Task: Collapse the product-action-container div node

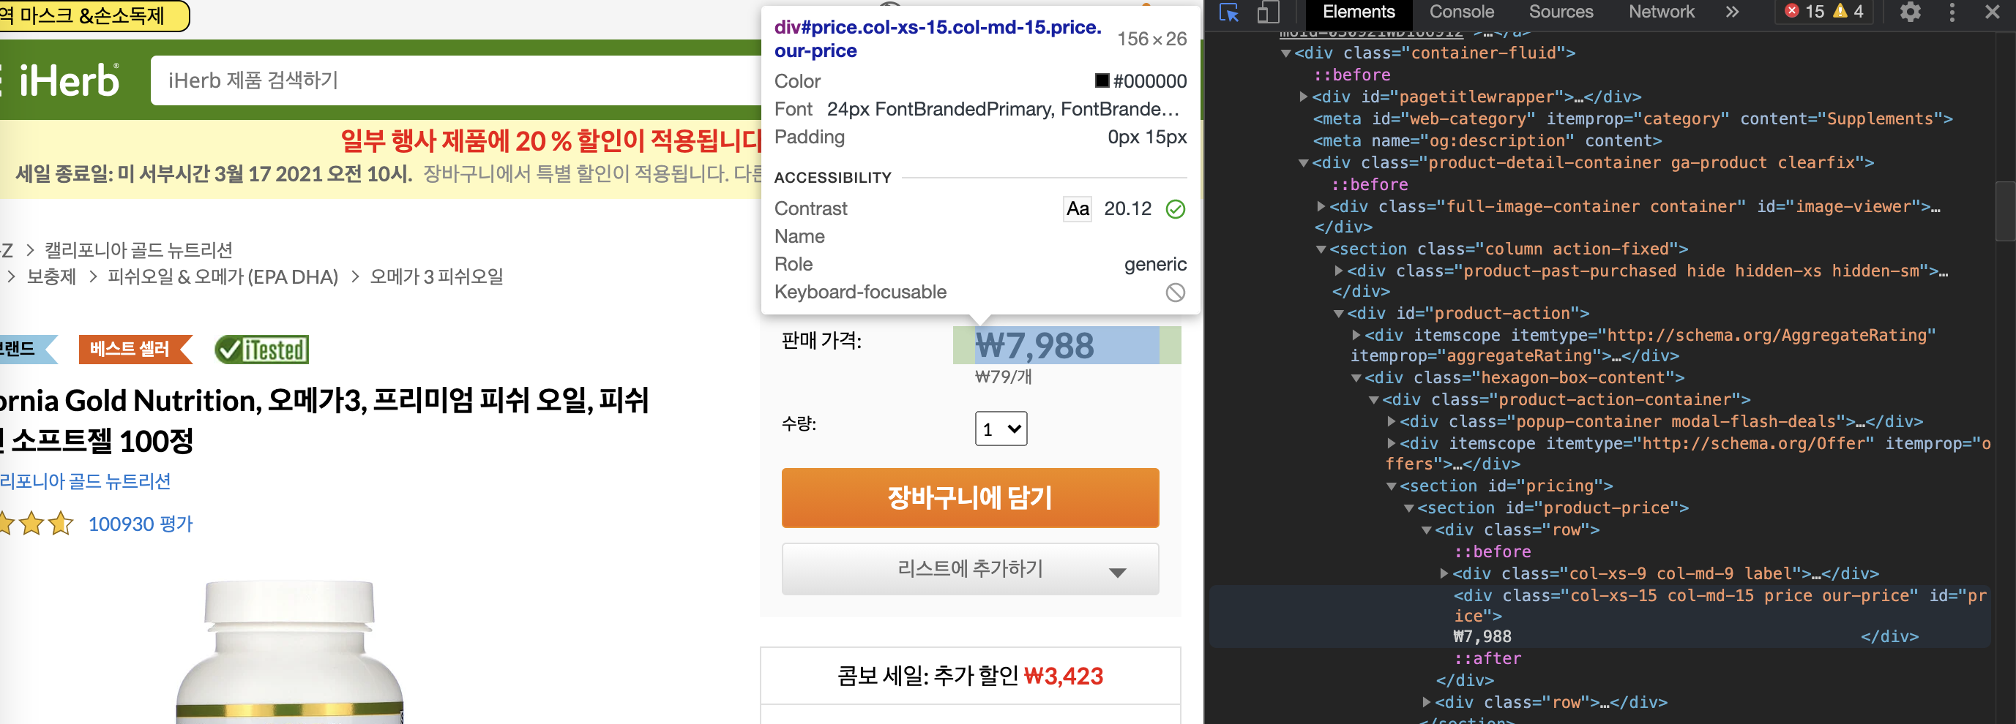Action: [x=1373, y=399]
